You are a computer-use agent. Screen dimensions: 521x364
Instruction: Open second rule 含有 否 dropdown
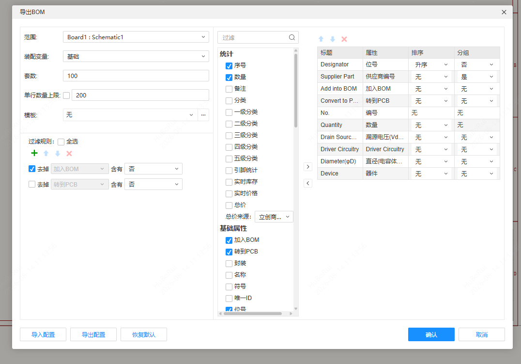point(153,184)
